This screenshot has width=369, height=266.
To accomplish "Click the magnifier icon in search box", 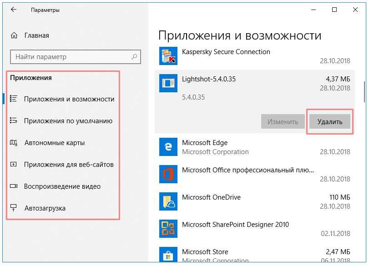I will click(134, 57).
